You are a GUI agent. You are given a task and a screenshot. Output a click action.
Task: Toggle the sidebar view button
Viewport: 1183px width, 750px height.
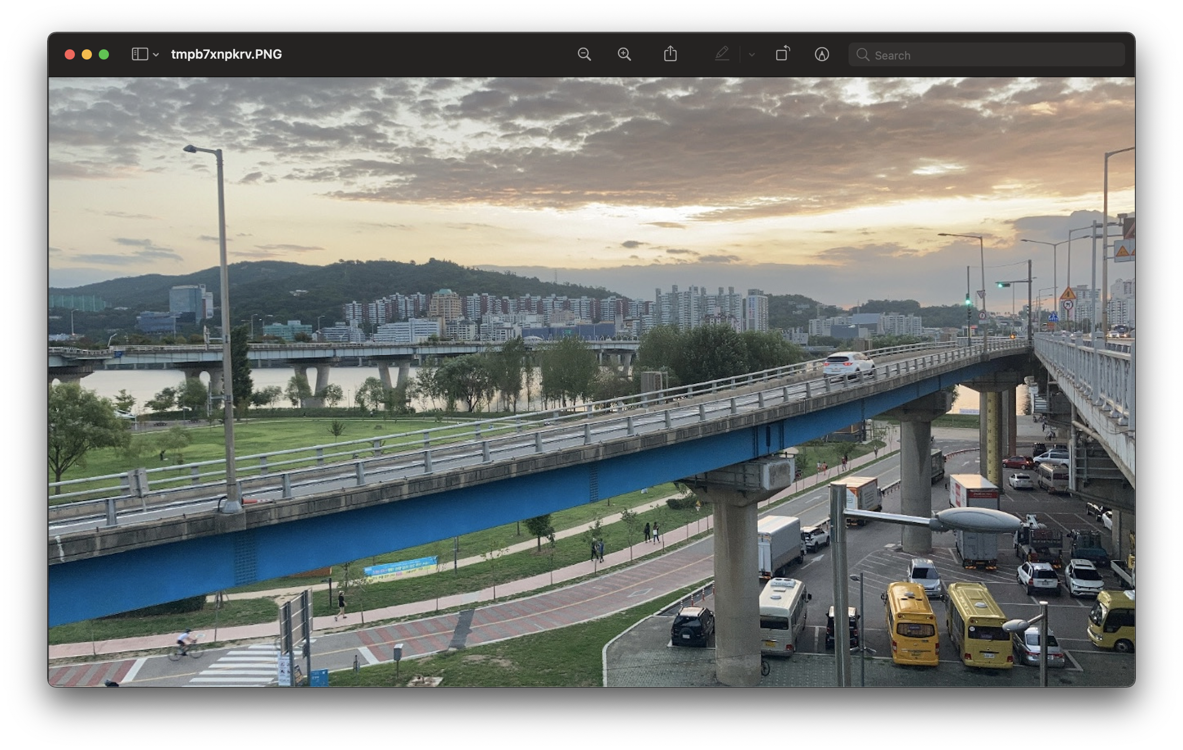tap(140, 54)
